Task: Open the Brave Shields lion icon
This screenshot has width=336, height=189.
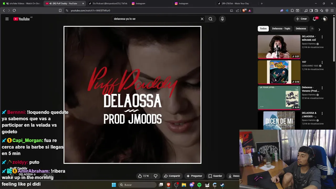Action: coord(244,10)
